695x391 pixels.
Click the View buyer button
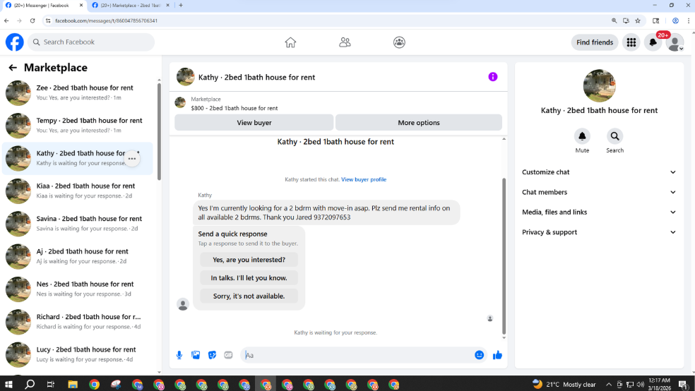point(254,123)
